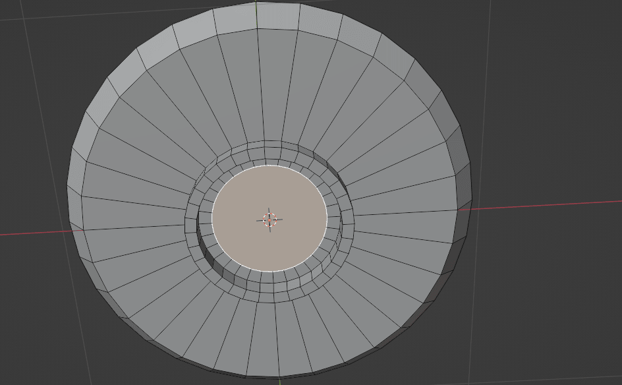Select the sloped face directly right of the hole
Image resolution: width=622 pixels, height=385 pixels.
coord(402,210)
